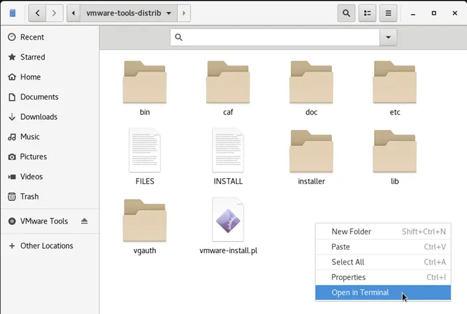Click the file manager app icon
The height and width of the screenshot is (314, 467).
click(x=13, y=13)
